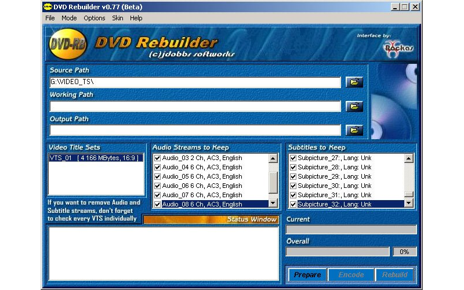Minimize the DVD Rebuilder window
The width and height of the screenshot is (464, 290).
(x=395, y=7)
